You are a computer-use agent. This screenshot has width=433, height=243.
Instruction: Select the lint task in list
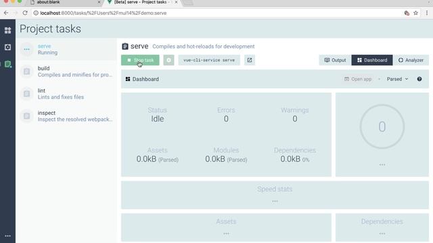[66, 94]
